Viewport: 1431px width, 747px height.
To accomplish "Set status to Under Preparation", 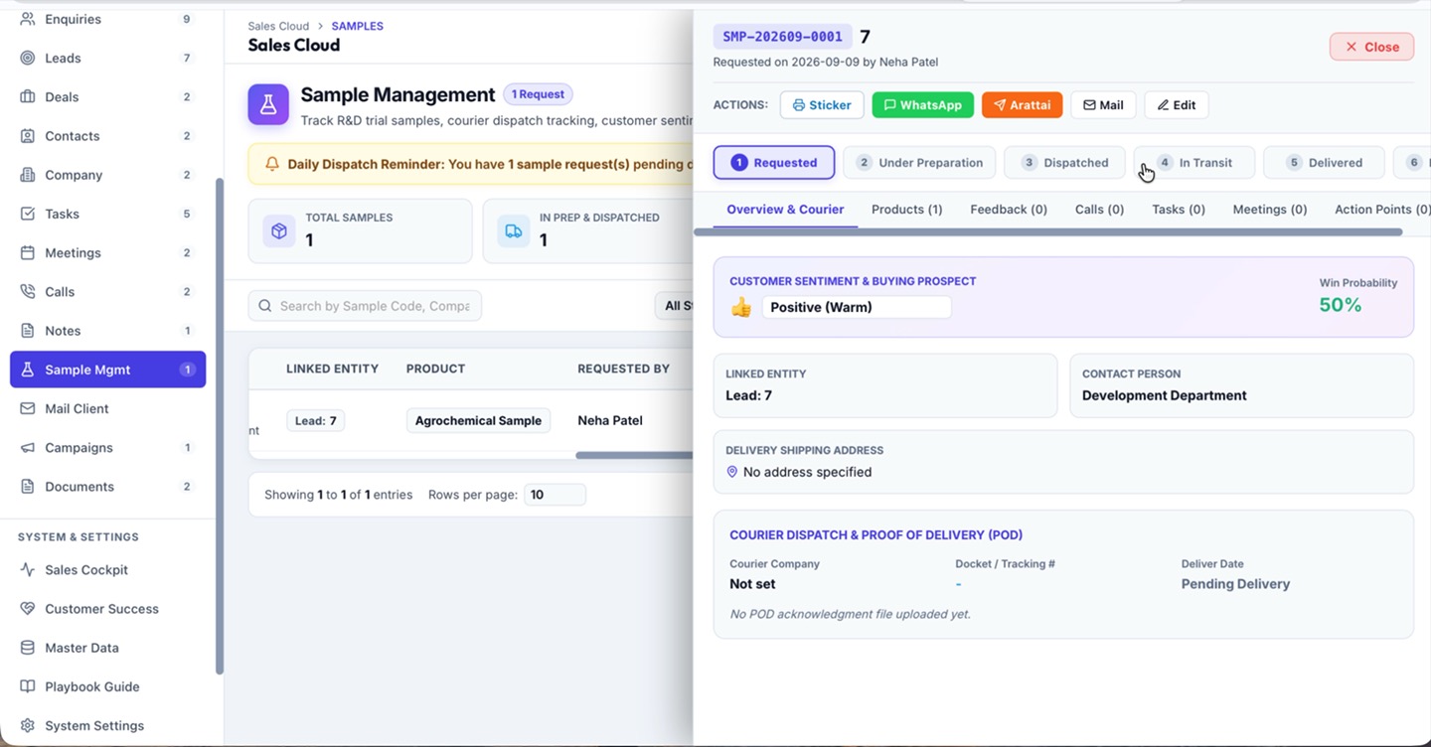I will coord(919,163).
